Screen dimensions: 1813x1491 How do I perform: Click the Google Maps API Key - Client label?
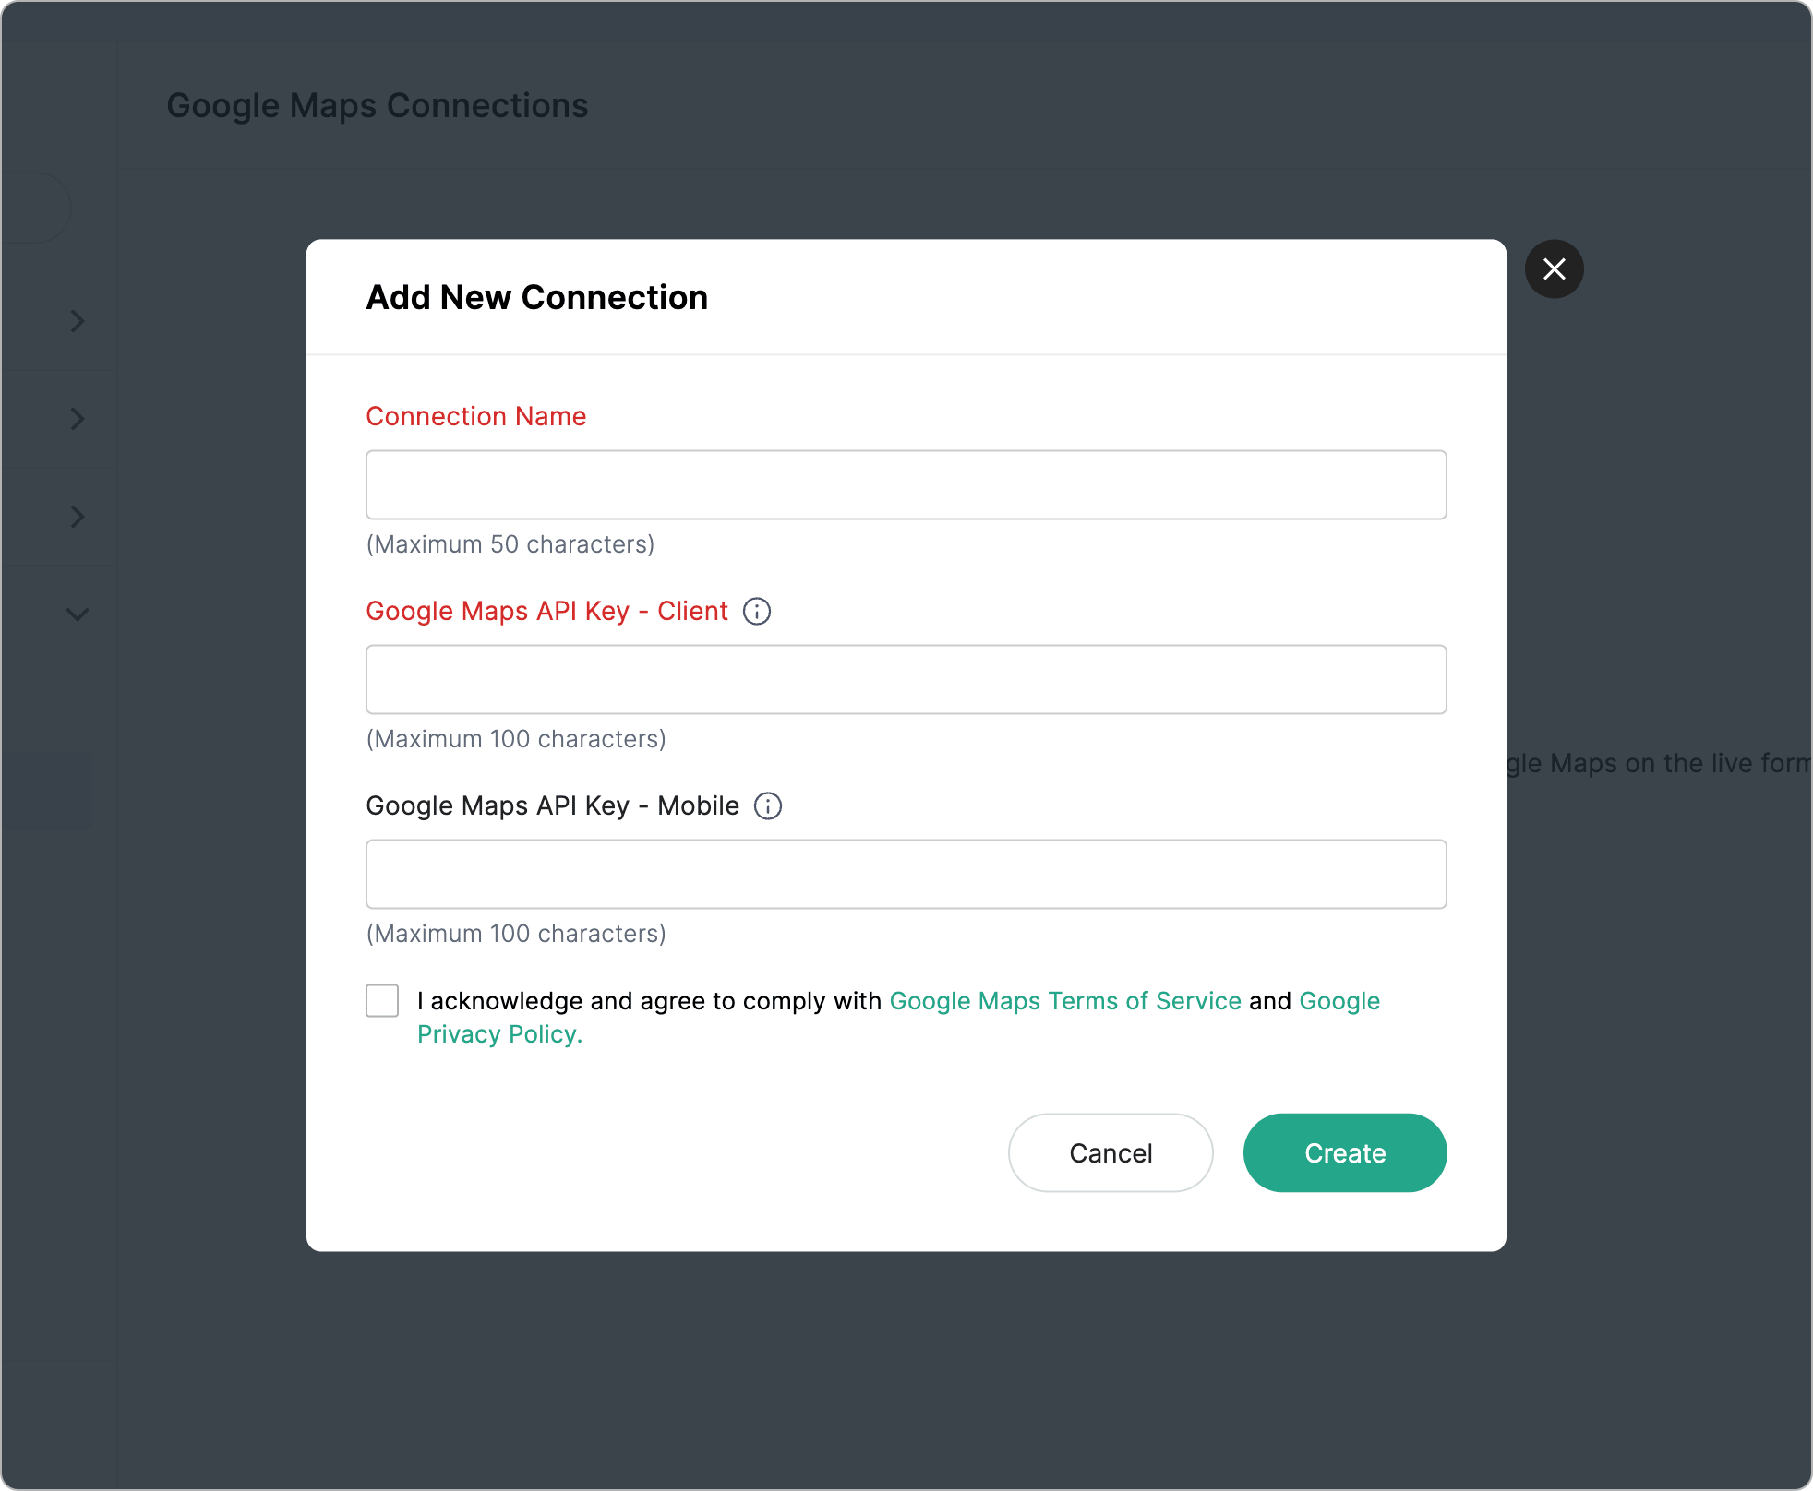(546, 612)
